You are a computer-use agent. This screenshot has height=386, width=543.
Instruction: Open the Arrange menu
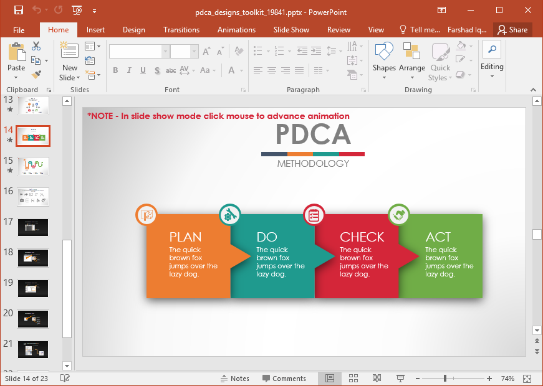pos(411,60)
